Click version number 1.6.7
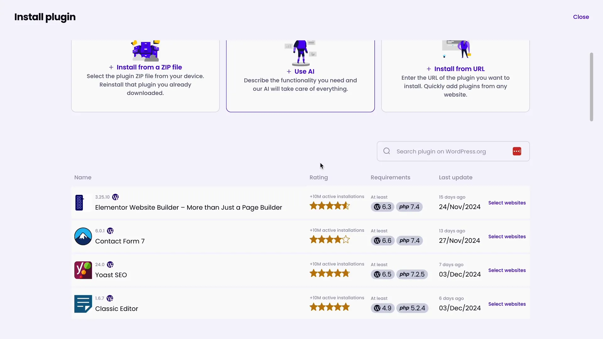603x339 pixels. click(x=100, y=298)
